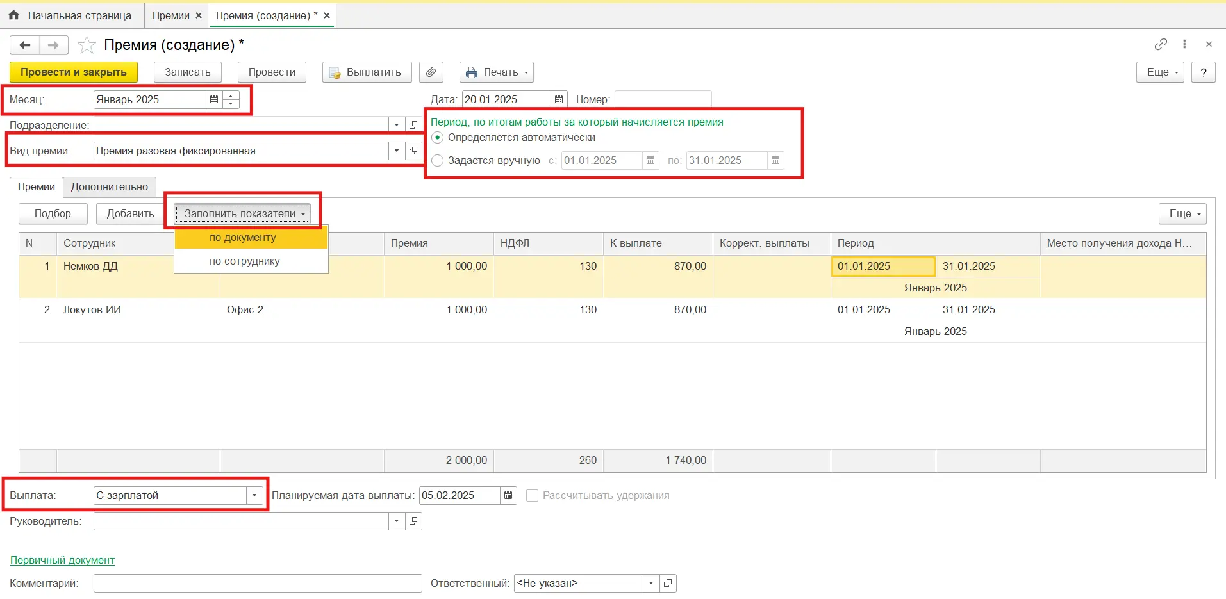Open calendar for the Дата field
The width and height of the screenshot is (1226, 599).
coord(559,100)
